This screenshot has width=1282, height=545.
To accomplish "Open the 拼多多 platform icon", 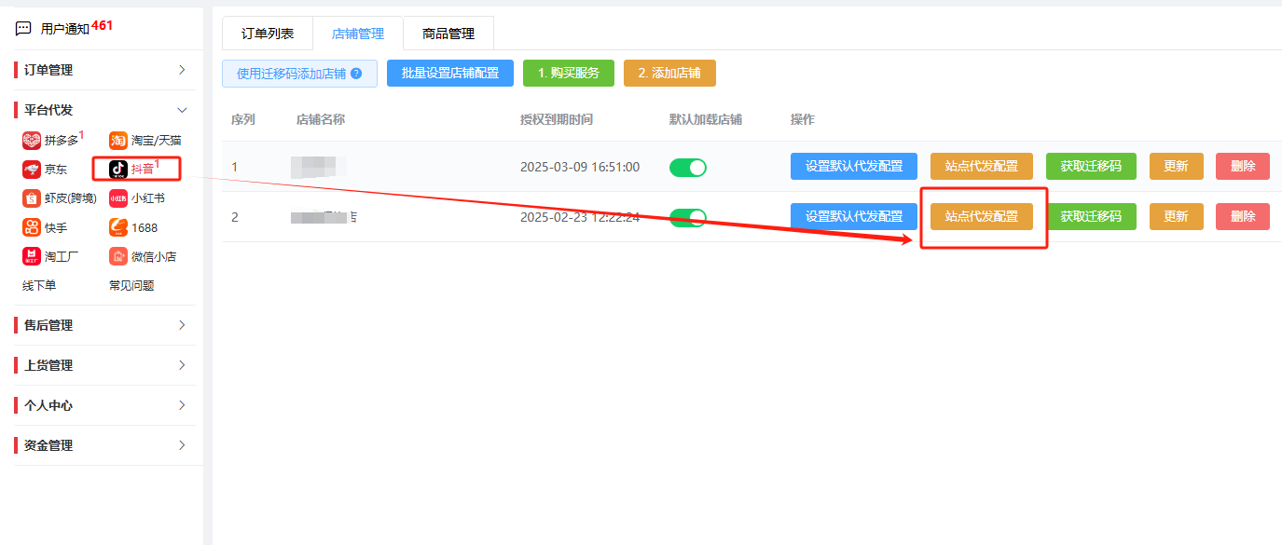I will point(32,141).
